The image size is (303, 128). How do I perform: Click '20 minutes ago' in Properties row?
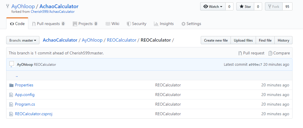(275, 85)
